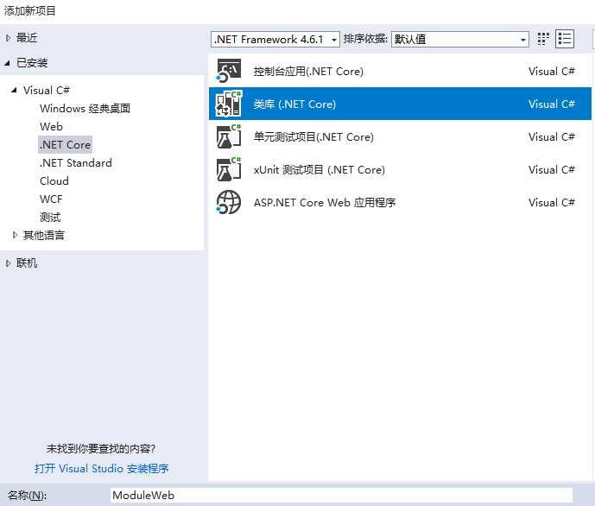Open the .NET Framework 4.6.1 version dropdown
The height and width of the screenshot is (506, 595).
click(x=275, y=39)
